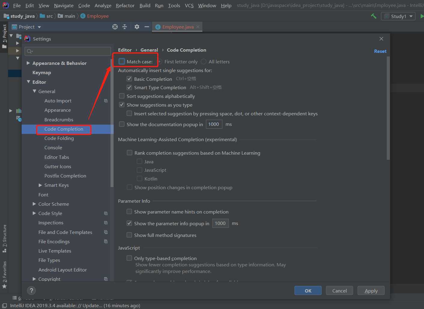The width and height of the screenshot is (424, 309).
Task: Collapse the General settings node
Action: [x=34, y=91]
